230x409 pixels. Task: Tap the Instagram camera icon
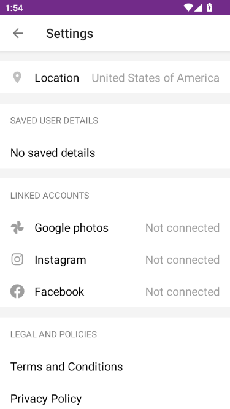tap(17, 259)
